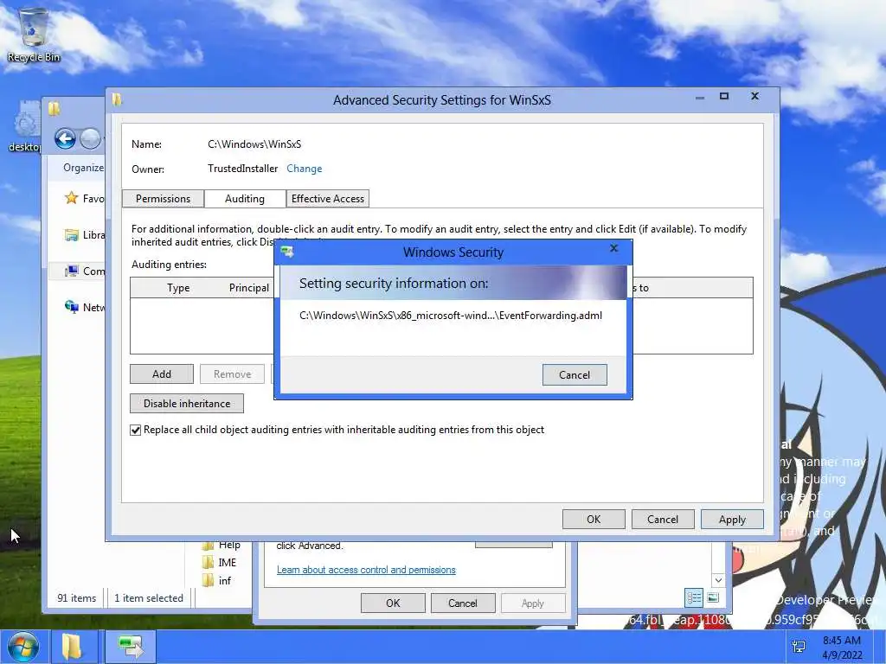Click the C:\Windows\WinSxS name path text
The width and height of the screenshot is (886, 664).
pyautogui.click(x=254, y=144)
